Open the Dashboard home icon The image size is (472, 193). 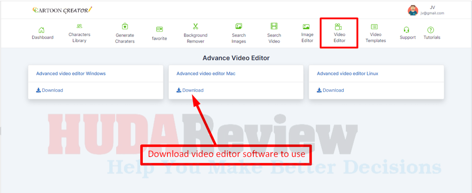tap(42, 30)
